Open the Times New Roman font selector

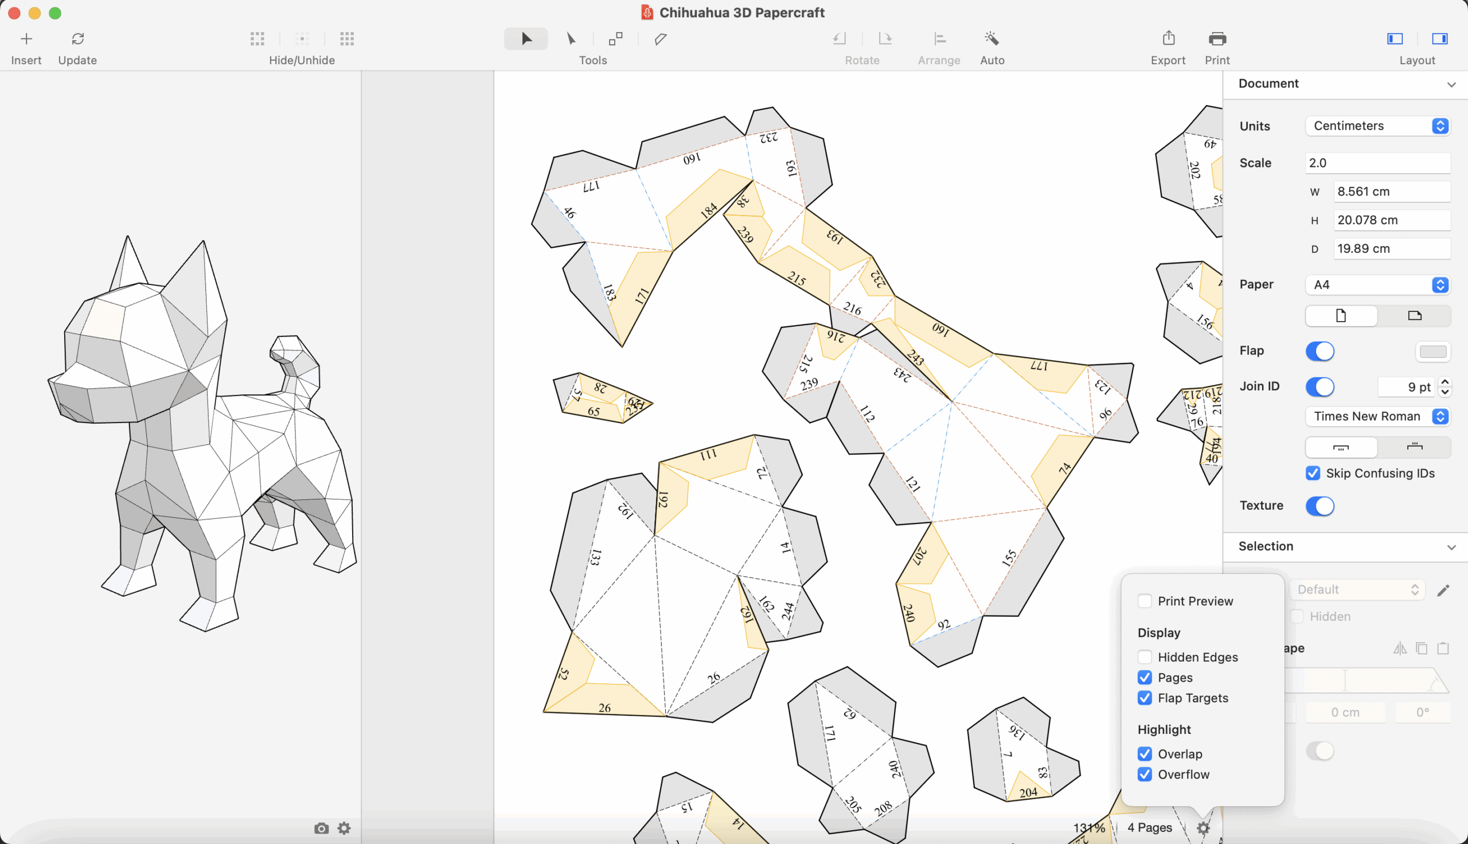(1377, 416)
